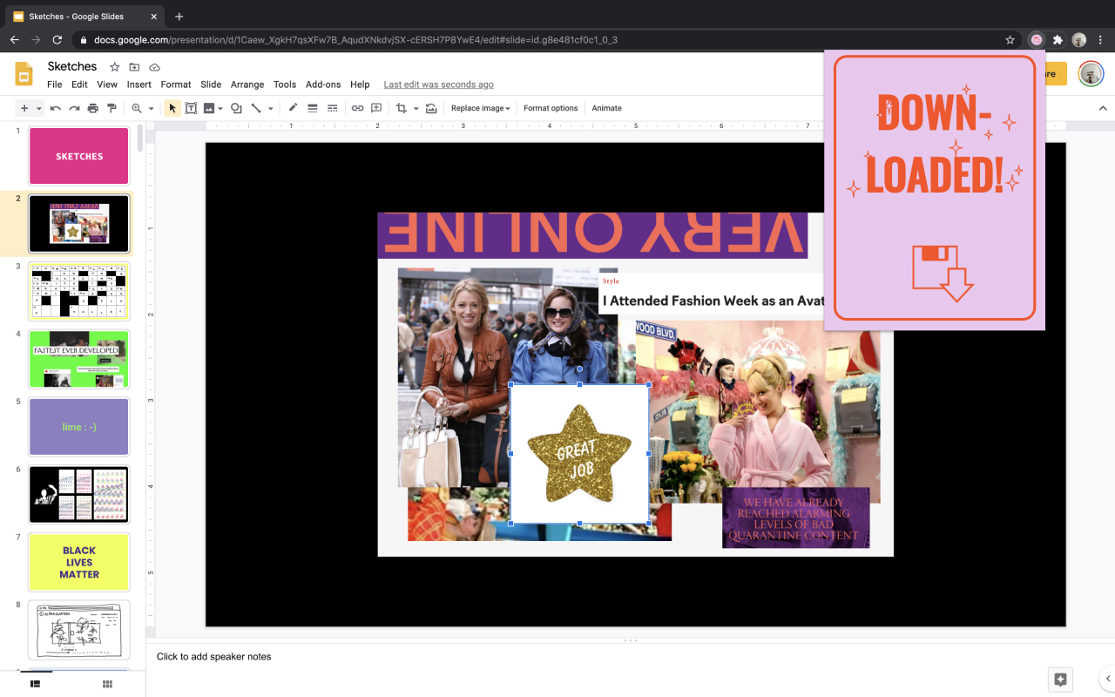Activate the paint format tool

coord(111,107)
